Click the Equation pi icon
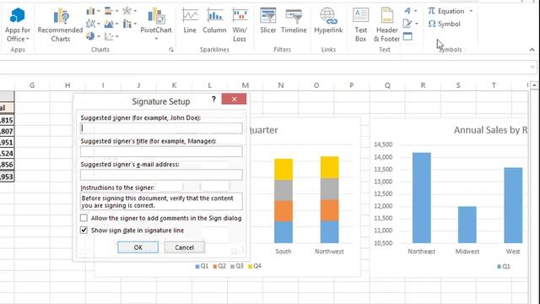 coord(431,11)
